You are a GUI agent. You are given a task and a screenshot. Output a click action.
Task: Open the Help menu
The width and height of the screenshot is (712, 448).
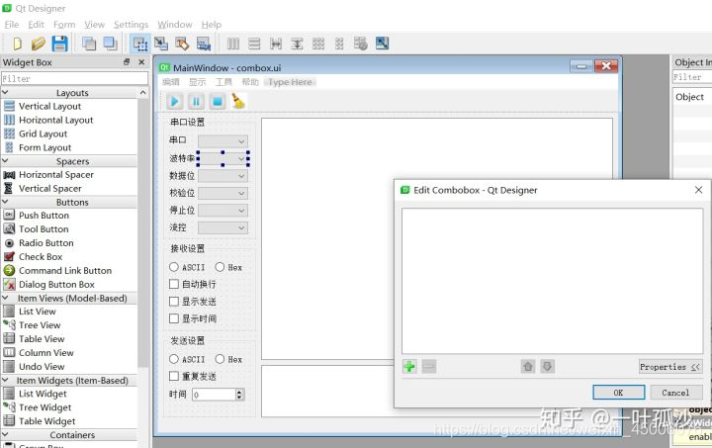(212, 25)
